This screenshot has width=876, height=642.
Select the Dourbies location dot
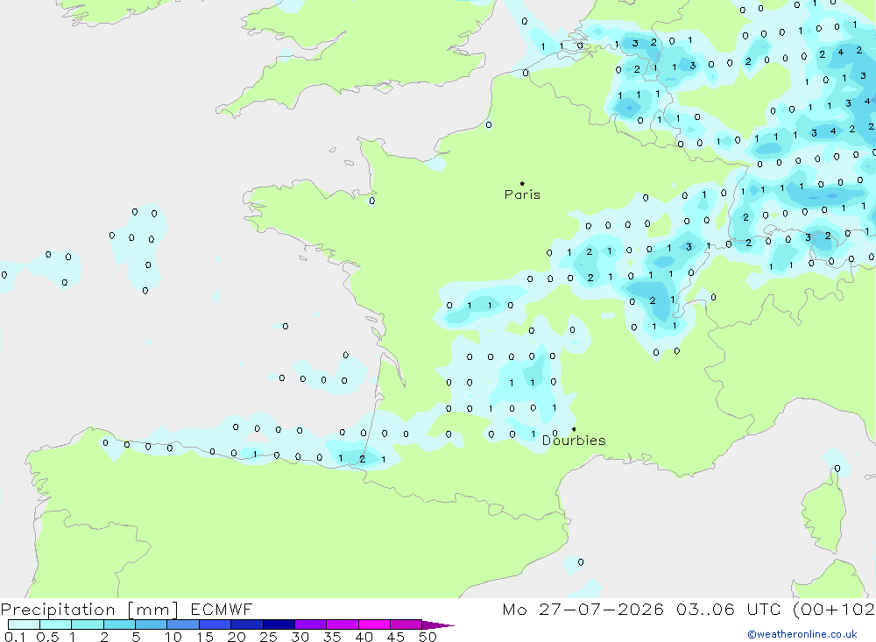[574, 429]
